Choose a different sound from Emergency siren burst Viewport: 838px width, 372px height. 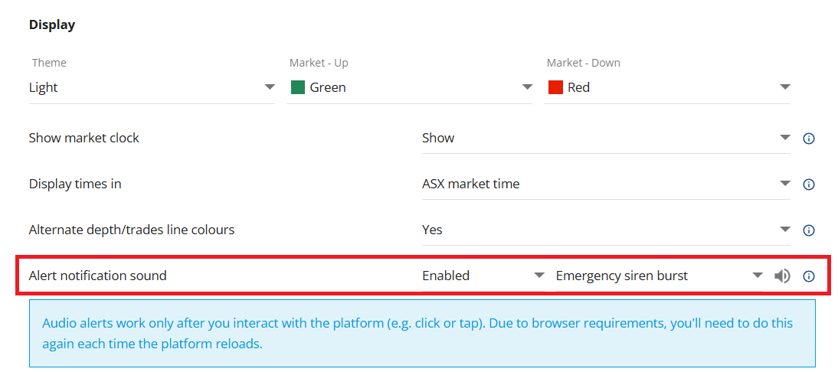click(x=659, y=276)
